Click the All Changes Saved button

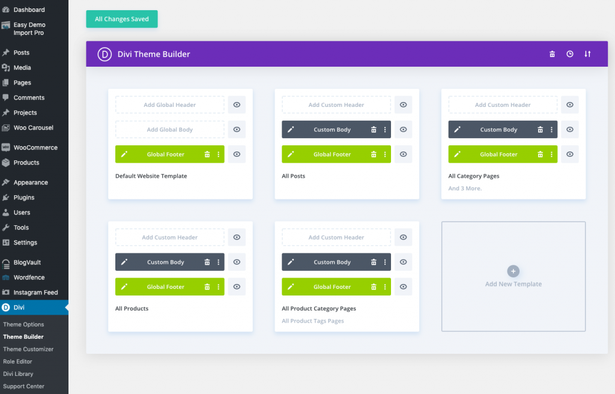tap(122, 19)
